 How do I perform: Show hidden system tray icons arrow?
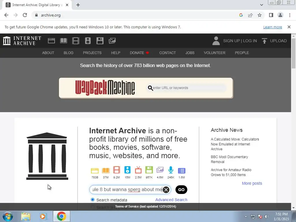click(x=246, y=217)
